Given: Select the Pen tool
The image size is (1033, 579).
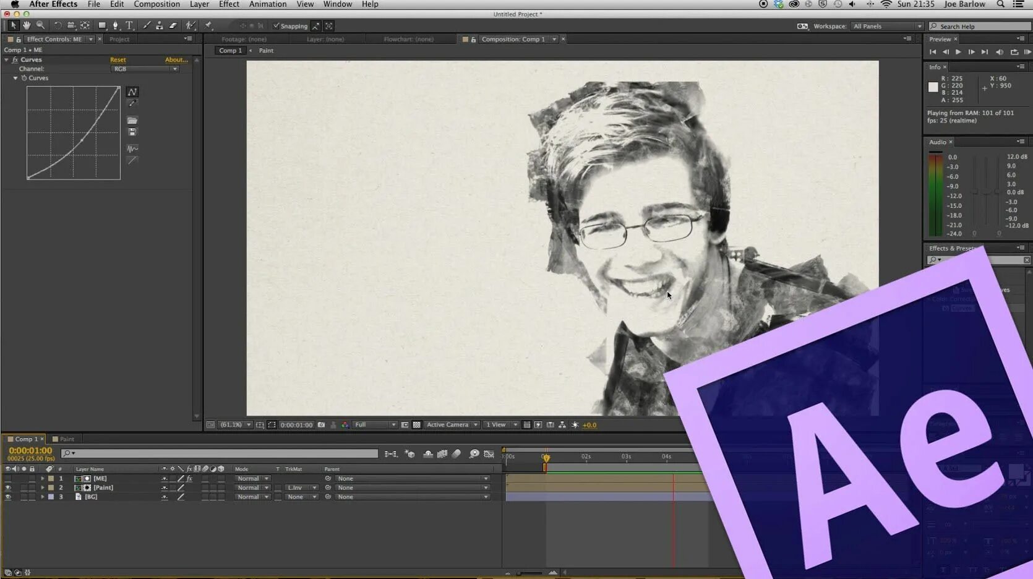Looking at the screenshot, I should 116,25.
